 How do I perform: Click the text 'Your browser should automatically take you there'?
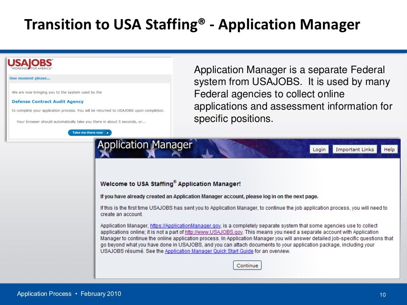81,122
